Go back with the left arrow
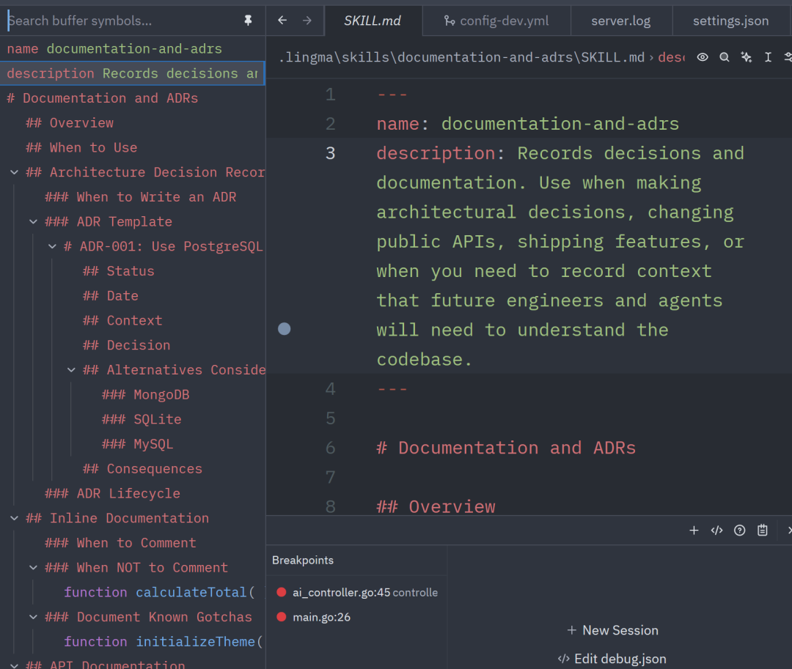Image resolution: width=792 pixels, height=669 pixels. click(x=282, y=21)
